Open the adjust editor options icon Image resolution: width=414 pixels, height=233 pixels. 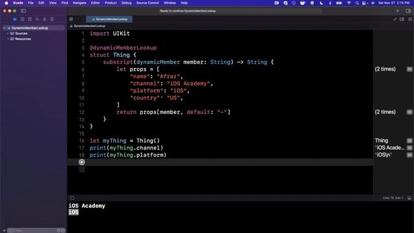(x=402, y=19)
